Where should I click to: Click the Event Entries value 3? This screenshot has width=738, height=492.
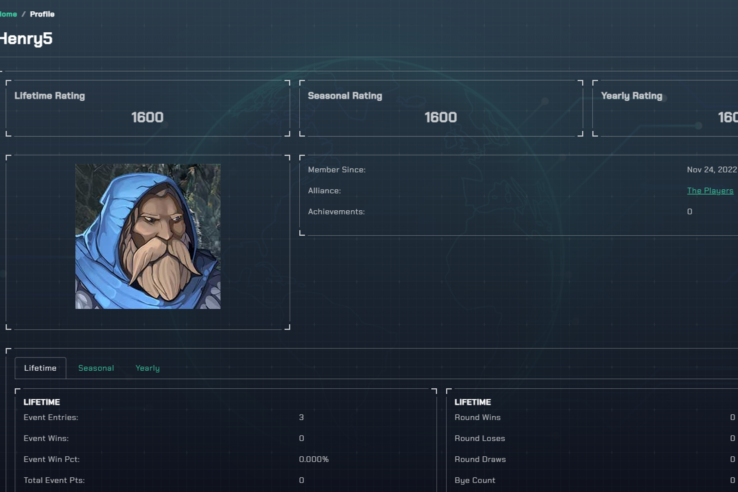click(x=301, y=417)
